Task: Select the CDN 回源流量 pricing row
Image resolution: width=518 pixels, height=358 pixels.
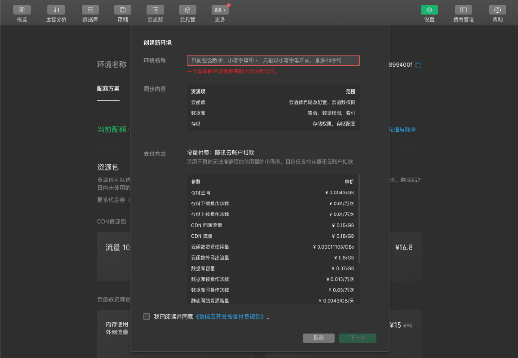Action: (x=272, y=225)
